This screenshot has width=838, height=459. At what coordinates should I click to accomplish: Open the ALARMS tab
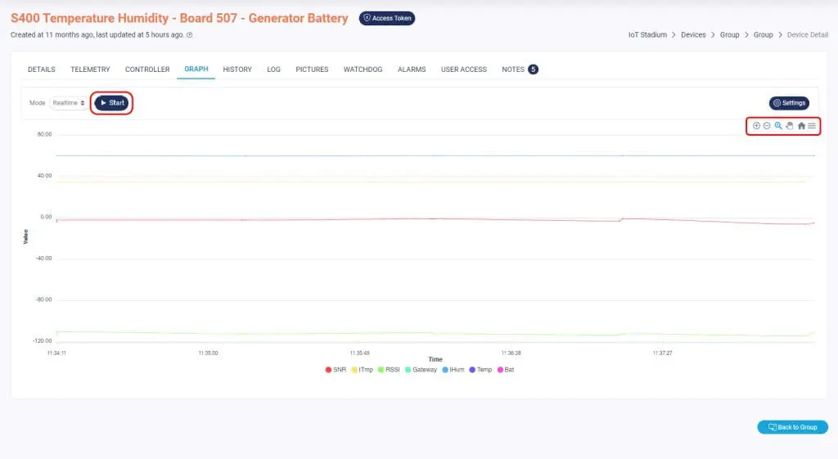click(x=412, y=70)
